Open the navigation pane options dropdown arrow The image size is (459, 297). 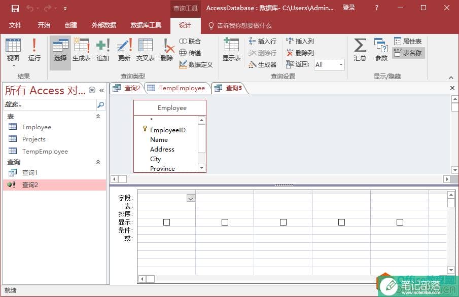coord(92,90)
